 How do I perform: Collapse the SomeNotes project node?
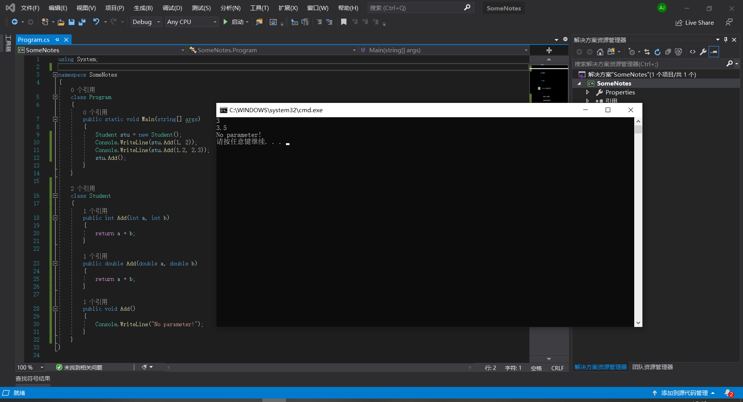(579, 84)
